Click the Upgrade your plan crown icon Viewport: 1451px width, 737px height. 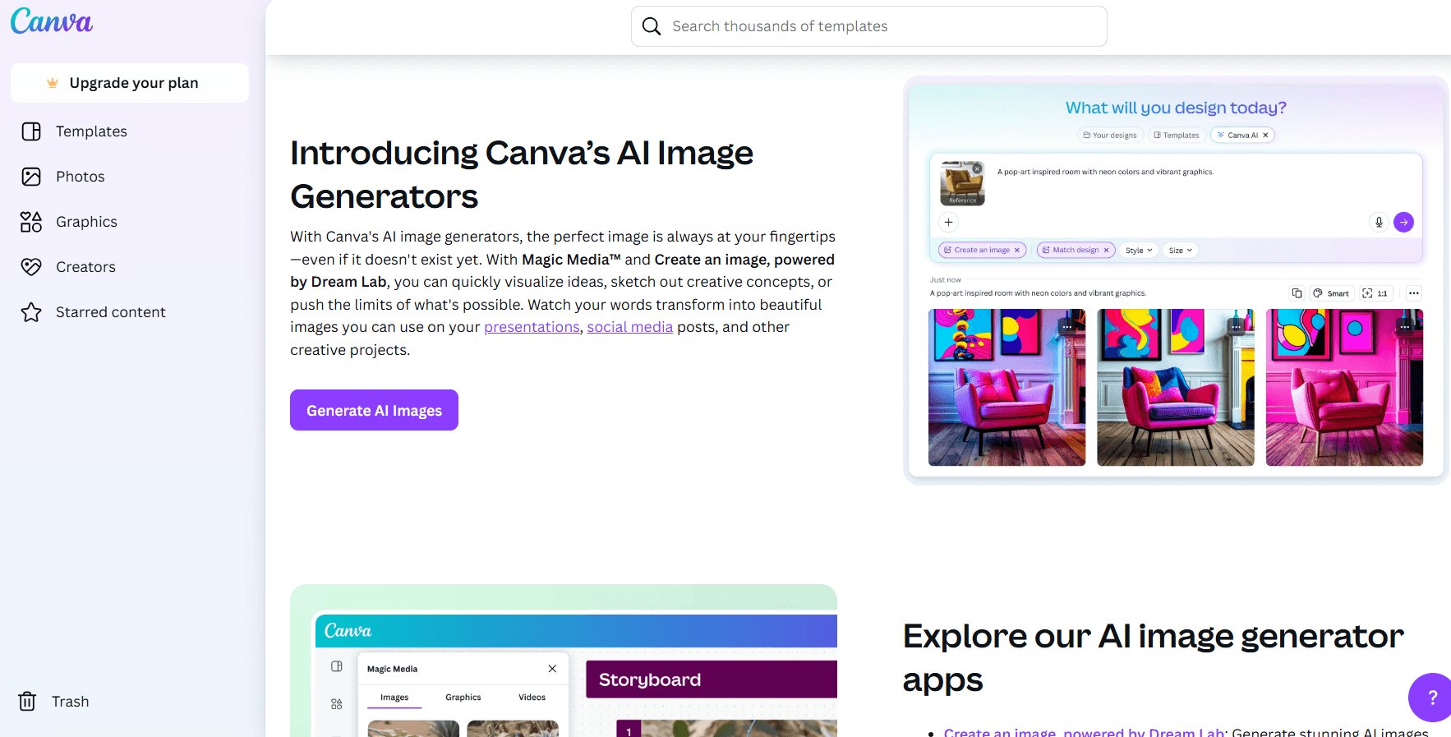pos(53,83)
